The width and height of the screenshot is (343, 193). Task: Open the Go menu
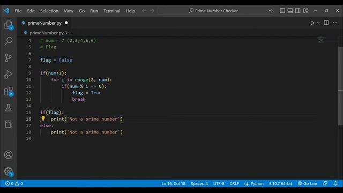(x=81, y=11)
